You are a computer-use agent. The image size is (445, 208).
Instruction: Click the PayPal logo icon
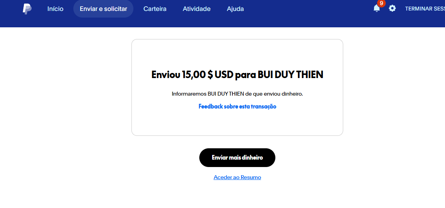(27, 9)
